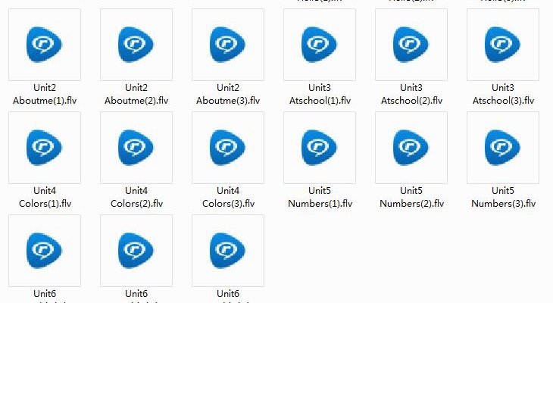Select Unit2 Aboutme(3).flv file icon
This screenshot has width=553, height=403.
click(228, 45)
